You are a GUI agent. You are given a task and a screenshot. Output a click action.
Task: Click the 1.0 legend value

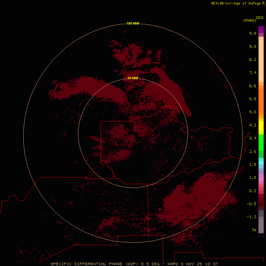point(253,178)
